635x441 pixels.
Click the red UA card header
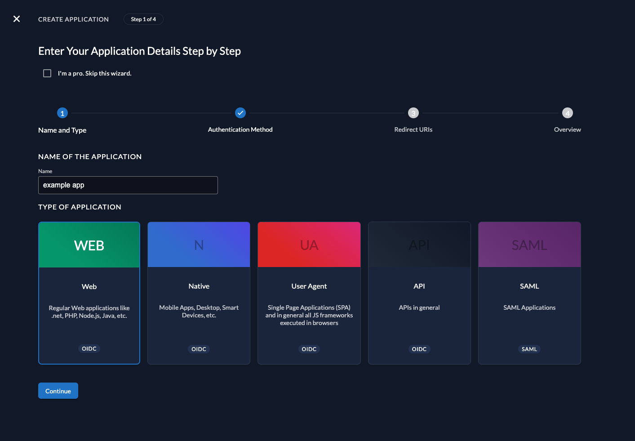(x=309, y=244)
